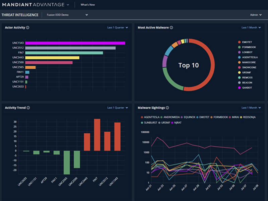Click the Mandiant Advantage logo
Image resolution: width=268 pixels, height=201 pixels.
point(33,5)
